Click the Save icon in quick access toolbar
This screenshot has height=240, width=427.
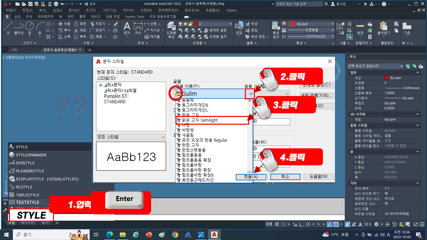[x=31, y=4]
